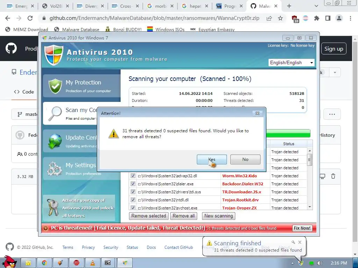
Task: Click the GitHub Sign up button
Action: (x=334, y=49)
